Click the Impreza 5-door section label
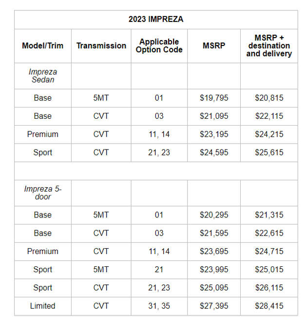The image size is (306, 323). tap(43, 193)
